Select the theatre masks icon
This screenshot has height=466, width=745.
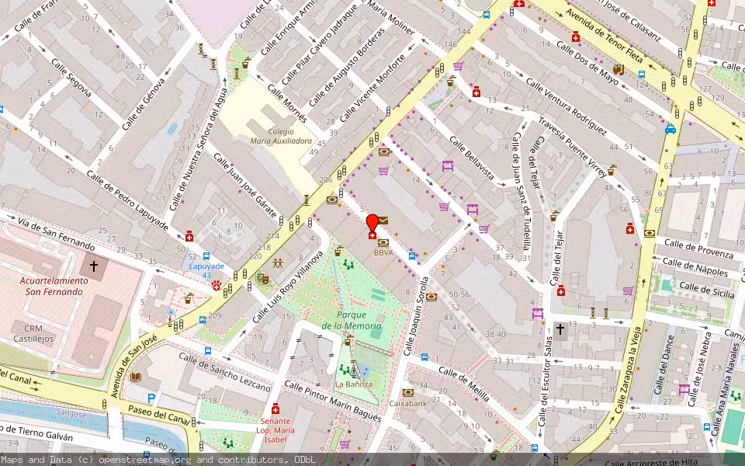click(x=263, y=278)
